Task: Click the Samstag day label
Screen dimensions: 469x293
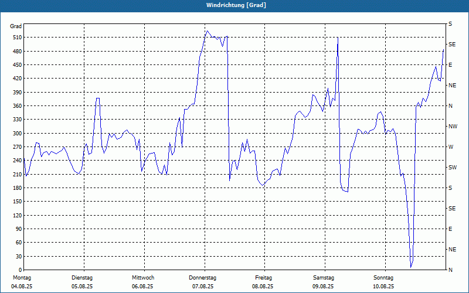Action: click(324, 278)
